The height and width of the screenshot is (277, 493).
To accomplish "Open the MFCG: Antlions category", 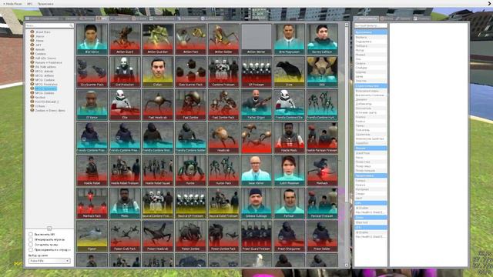I will (45, 75).
